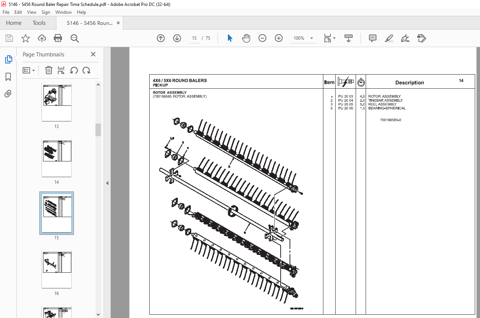Open the page display options dropdown arrow
This screenshot has width=480, height=318.
tap(334, 38)
